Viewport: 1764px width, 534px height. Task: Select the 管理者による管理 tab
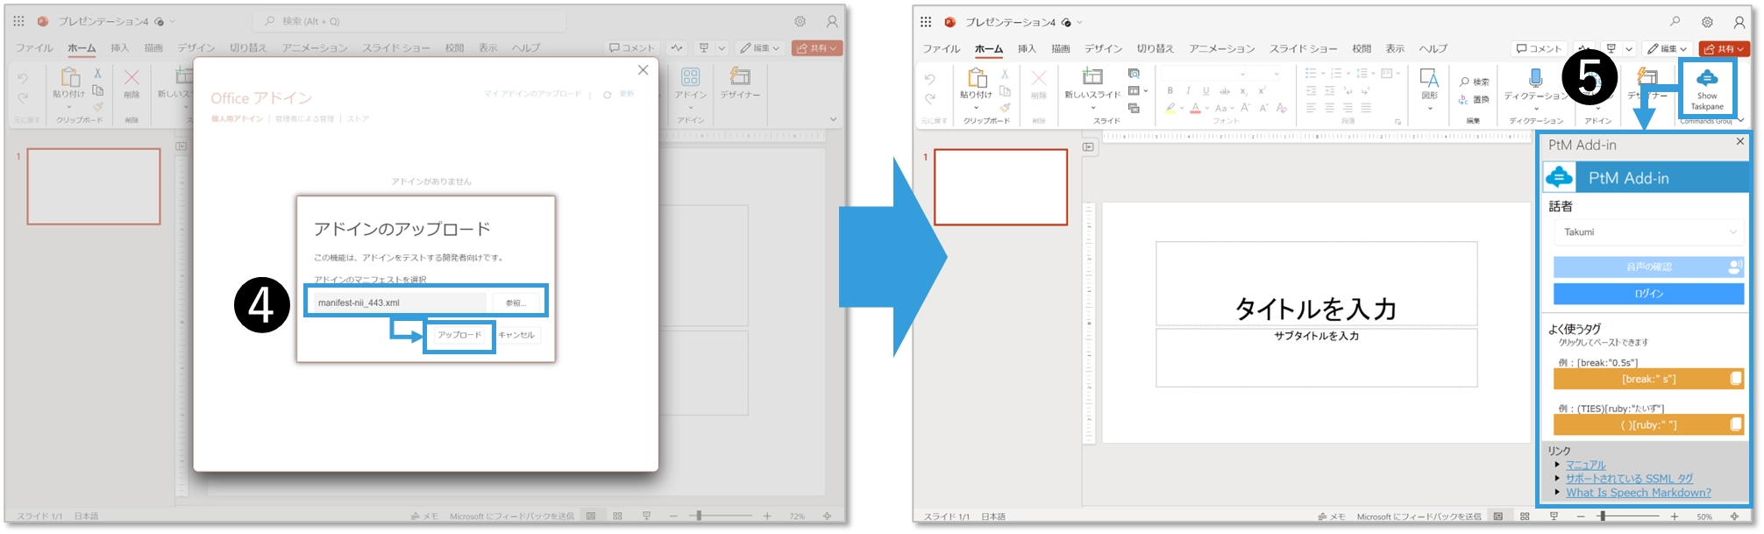304,119
